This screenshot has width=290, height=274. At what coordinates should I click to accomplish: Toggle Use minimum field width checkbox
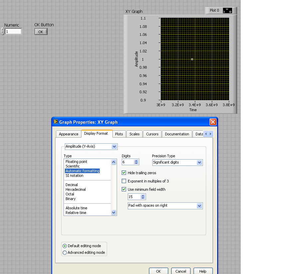pyautogui.click(x=124, y=189)
